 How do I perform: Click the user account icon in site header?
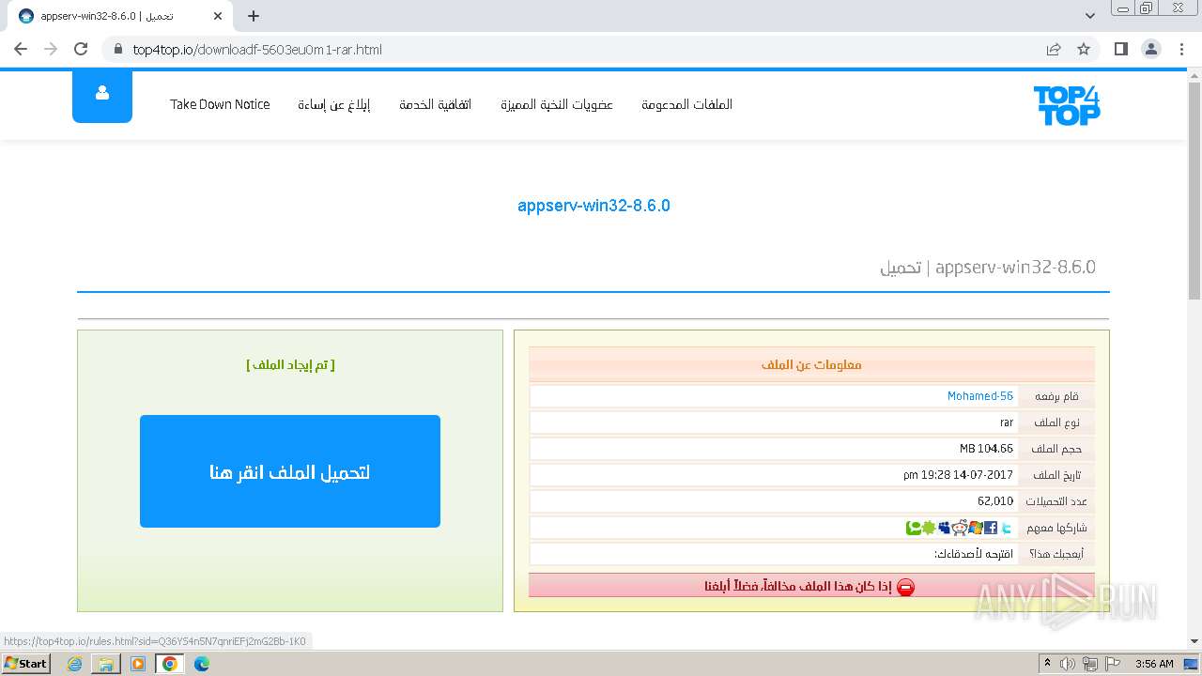point(102,94)
